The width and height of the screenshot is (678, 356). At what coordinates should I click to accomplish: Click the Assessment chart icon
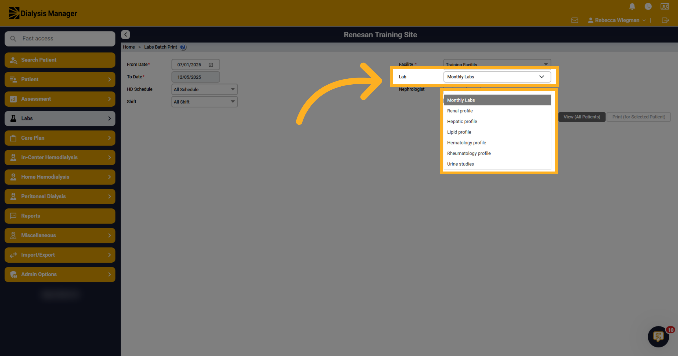coord(13,99)
